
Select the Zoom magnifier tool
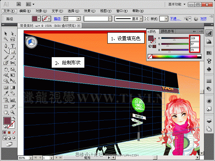[x=12, y=112]
